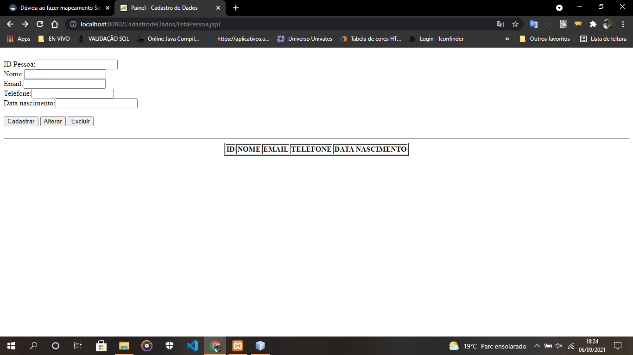Open a new browser tab
The image size is (633, 355).
point(236,8)
